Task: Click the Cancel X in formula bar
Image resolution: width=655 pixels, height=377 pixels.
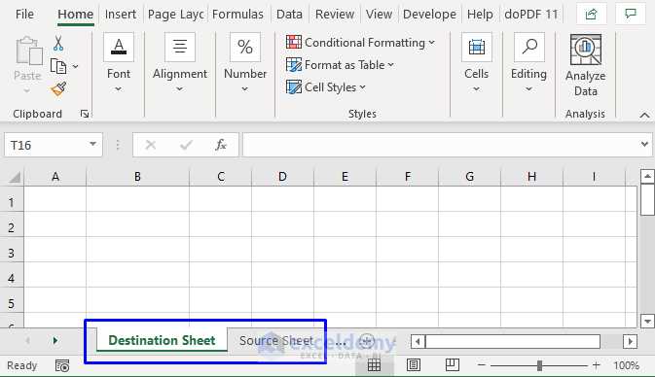Action: pyautogui.click(x=151, y=145)
